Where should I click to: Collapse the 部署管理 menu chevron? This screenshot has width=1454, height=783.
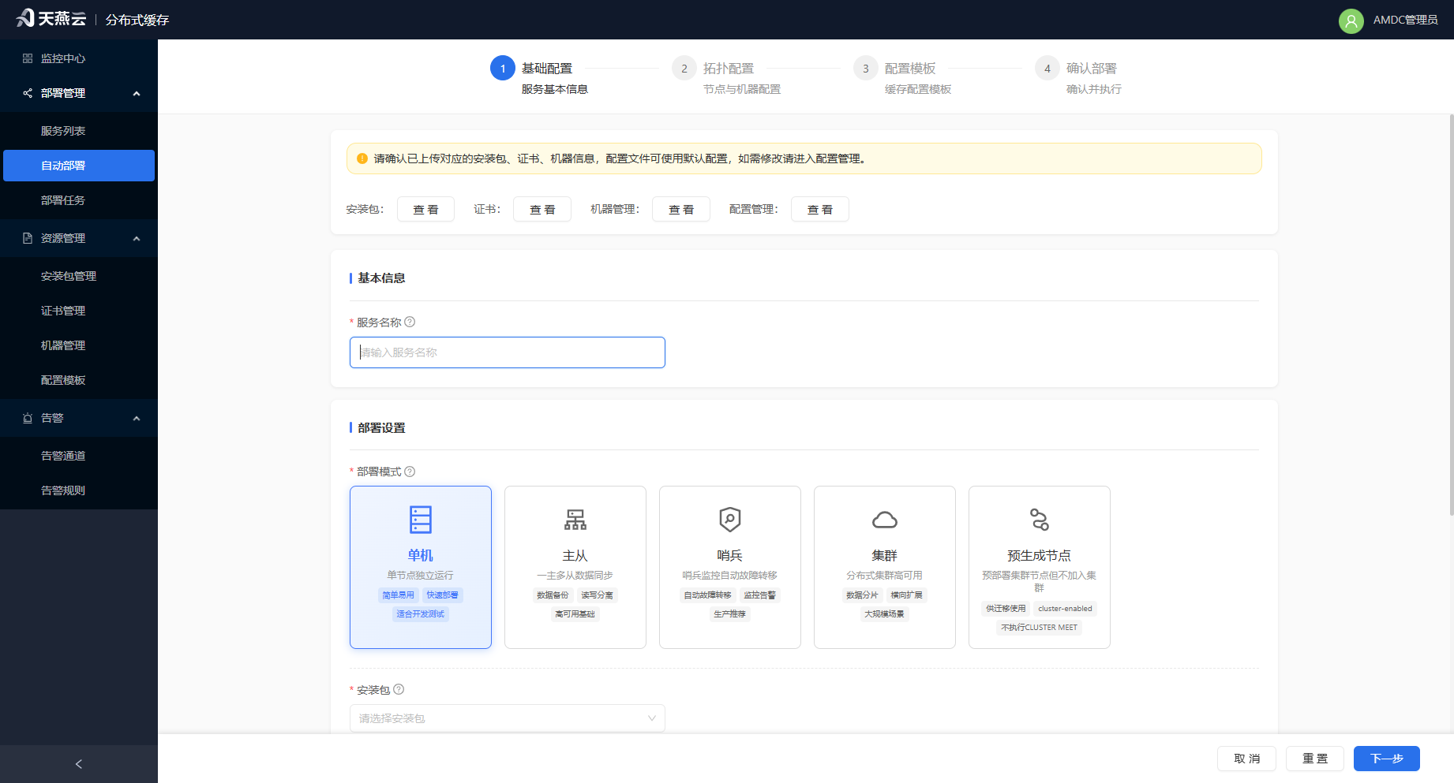point(137,94)
